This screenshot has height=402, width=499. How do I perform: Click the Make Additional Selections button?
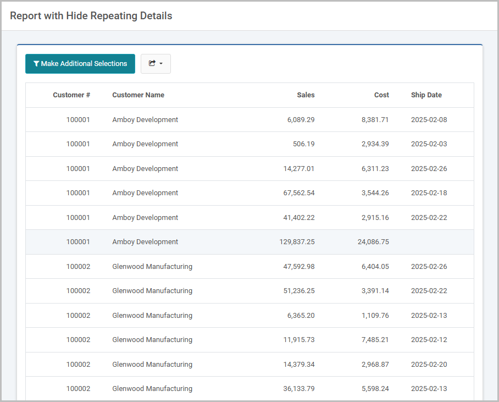[80, 64]
